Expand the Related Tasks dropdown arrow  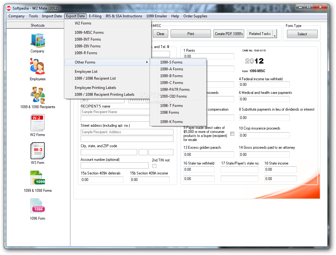(275, 34)
